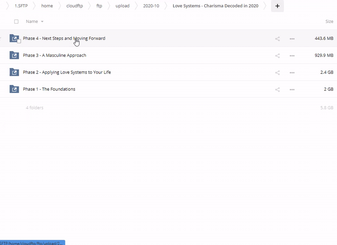Open three-dot menu for Phase 2 folder

(x=292, y=72)
